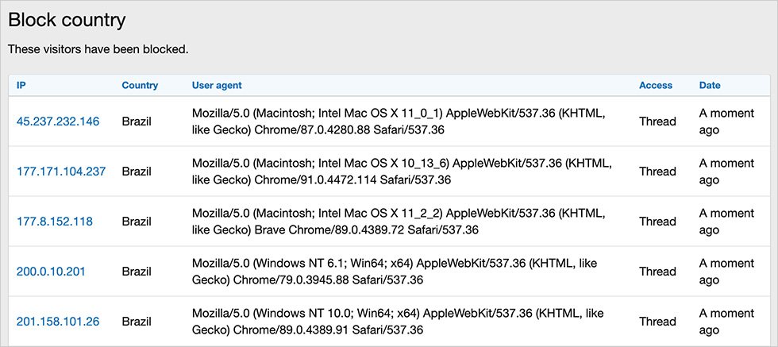The height and width of the screenshot is (347, 778).
Task: Open IP address 177.171.104.237 link
Action: 61,172
